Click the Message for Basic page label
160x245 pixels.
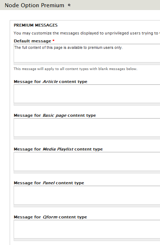coord(55,115)
